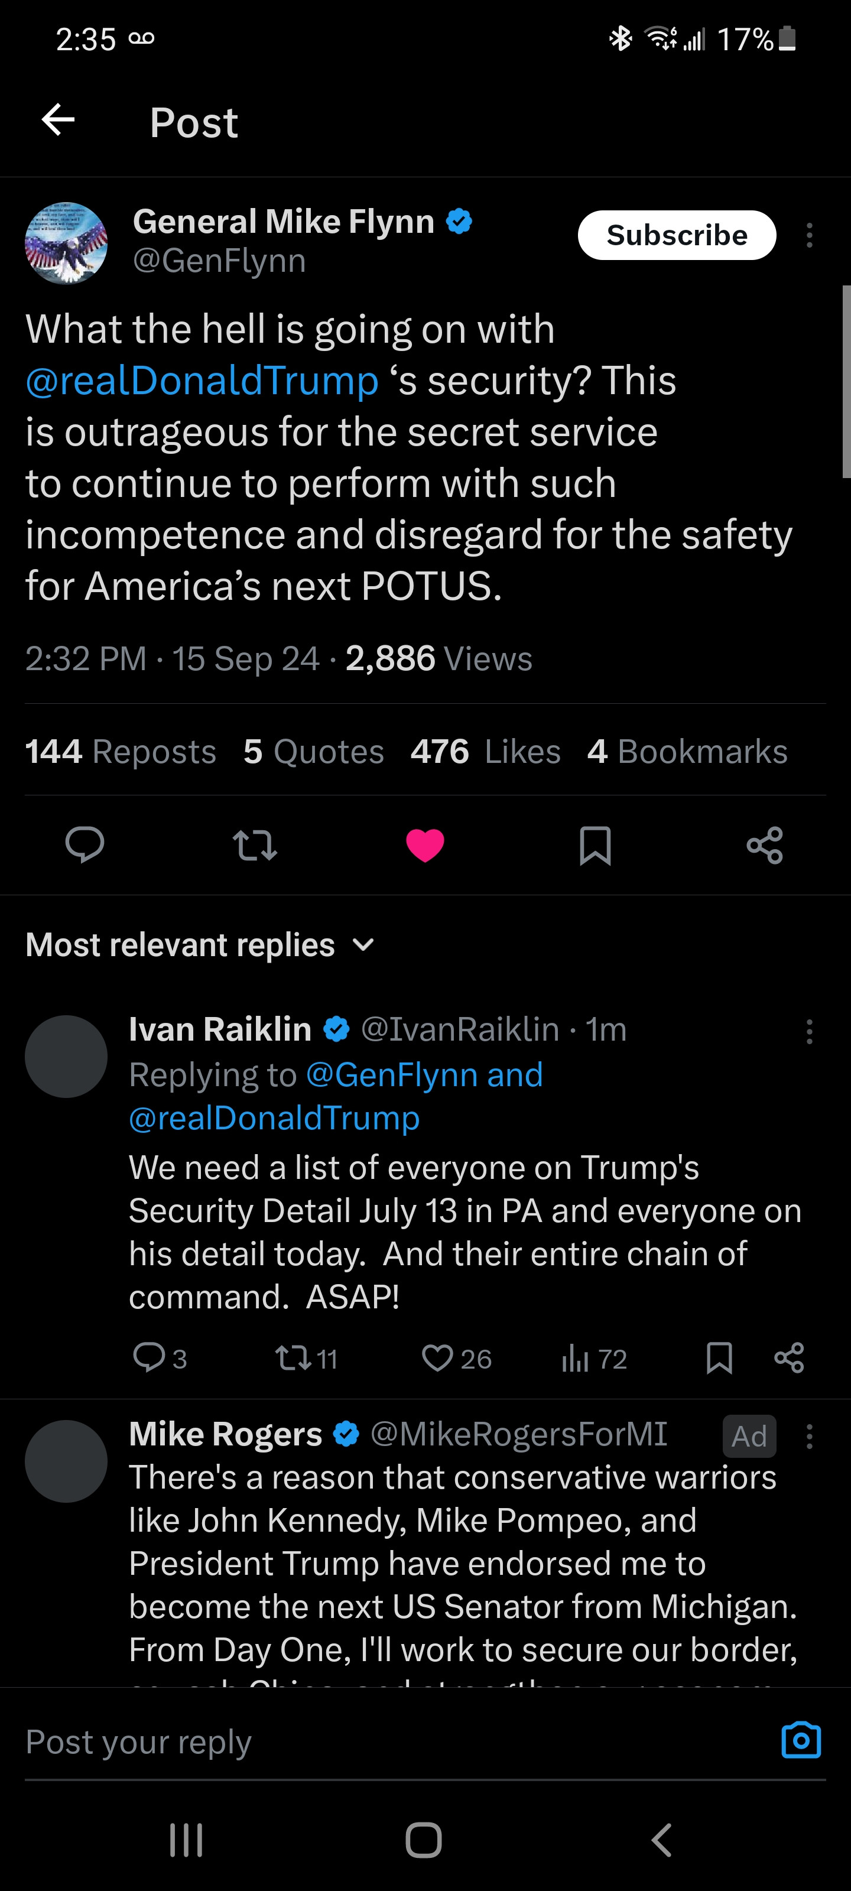Bookmark General Mike Flynn's post
851x1891 pixels.
(595, 844)
